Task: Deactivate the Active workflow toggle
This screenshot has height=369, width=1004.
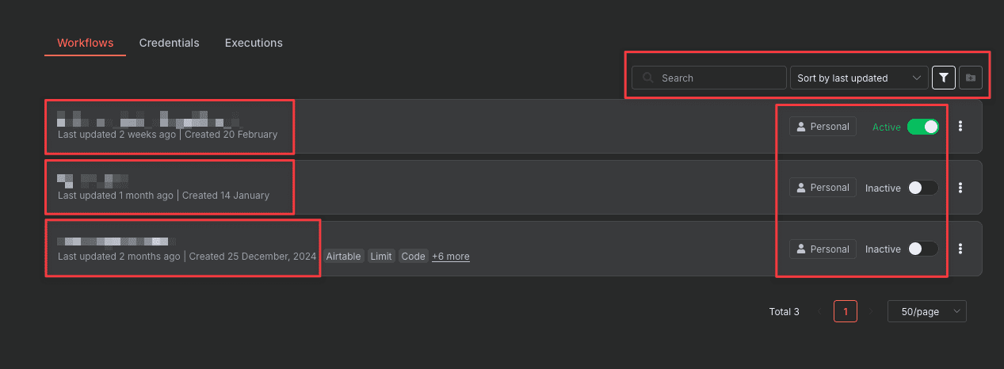Action: pyautogui.click(x=923, y=127)
